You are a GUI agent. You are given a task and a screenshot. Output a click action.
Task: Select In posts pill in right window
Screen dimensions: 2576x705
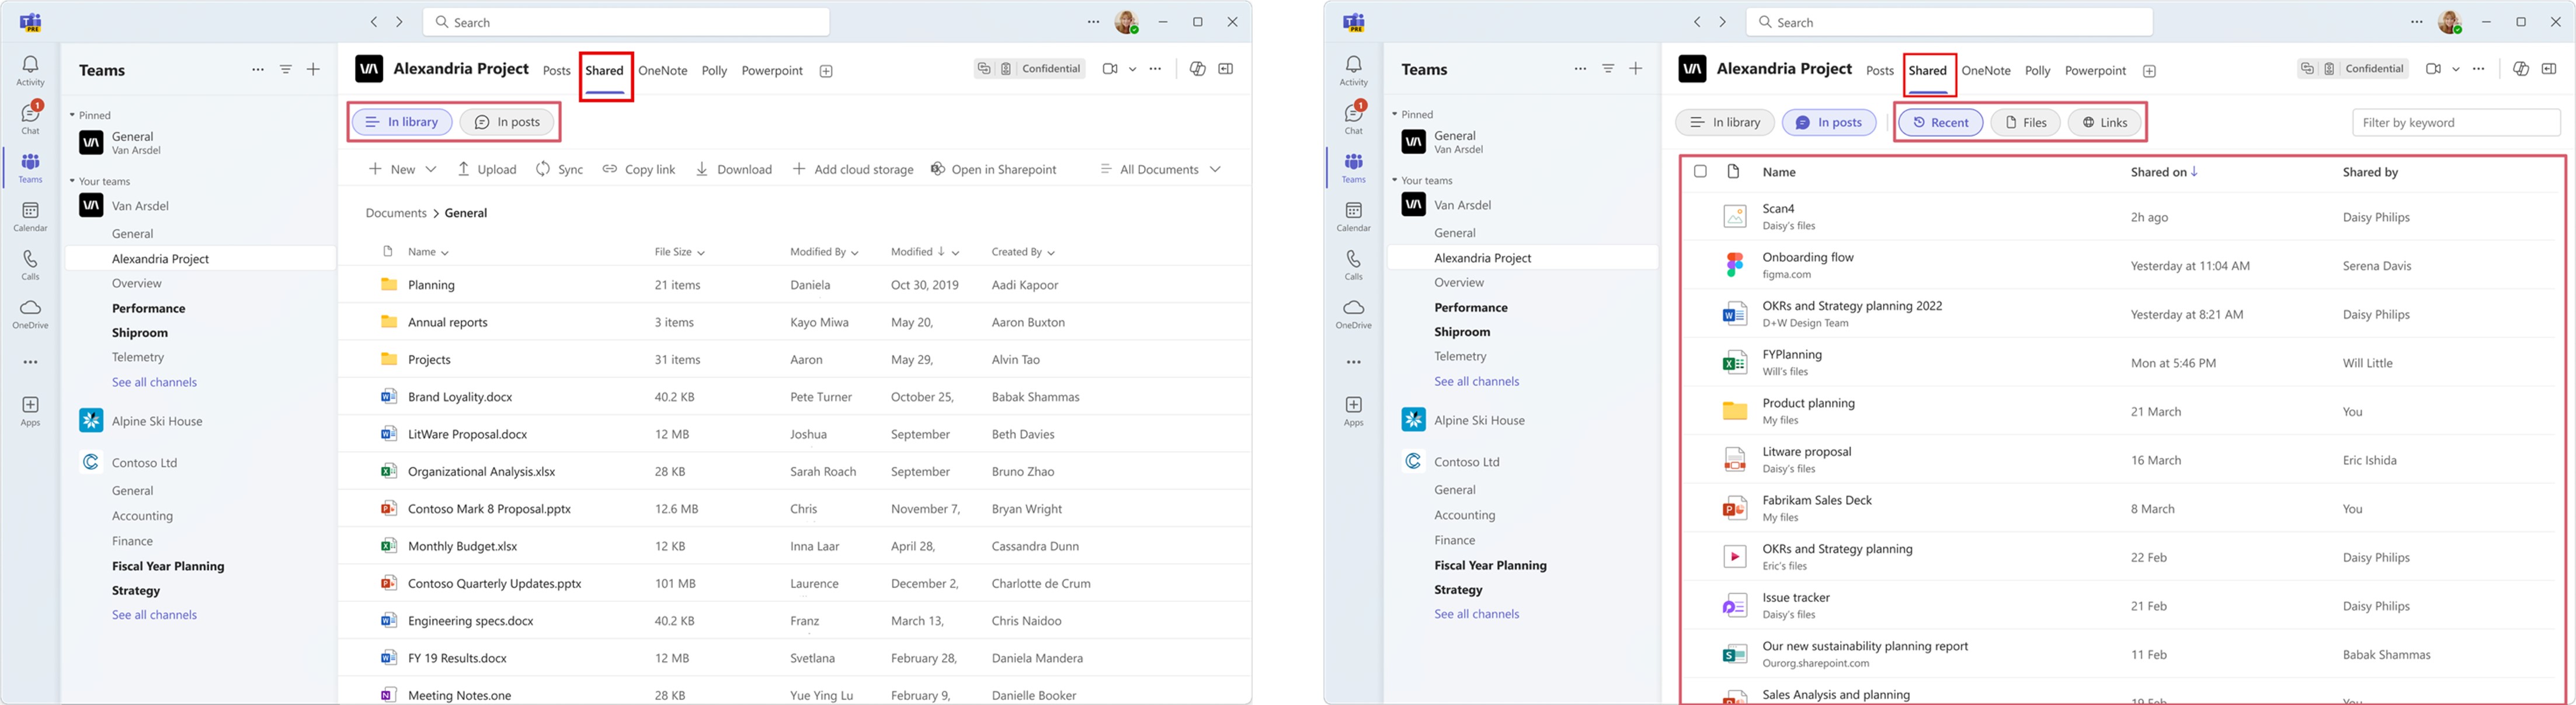click(x=1829, y=122)
